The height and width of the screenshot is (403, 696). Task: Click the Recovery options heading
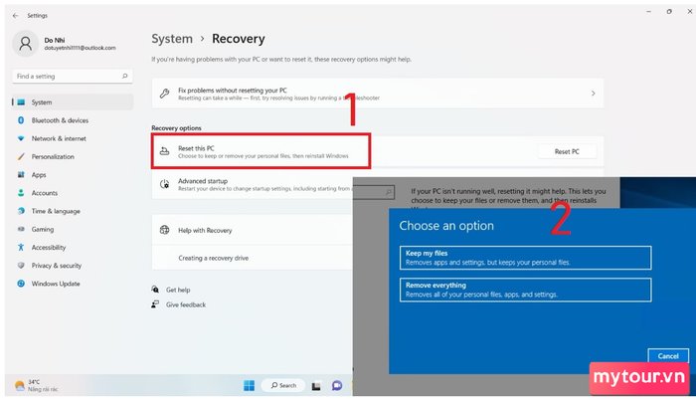point(176,128)
